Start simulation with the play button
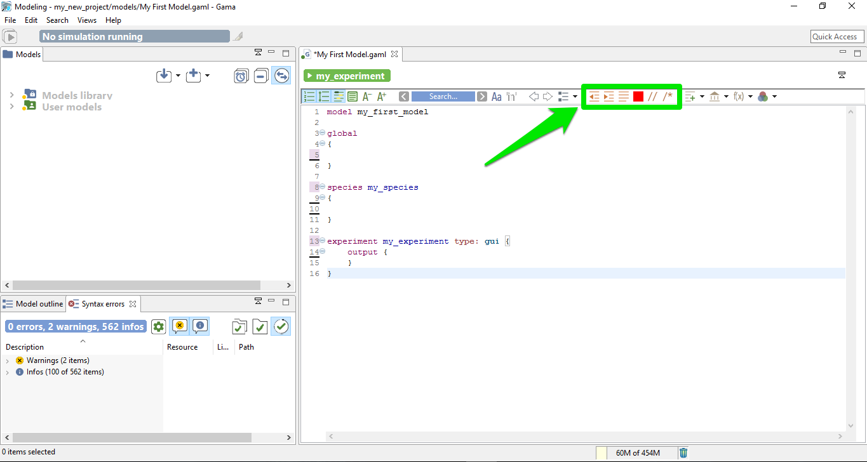The width and height of the screenshot is (867, 462). (10, 37)
